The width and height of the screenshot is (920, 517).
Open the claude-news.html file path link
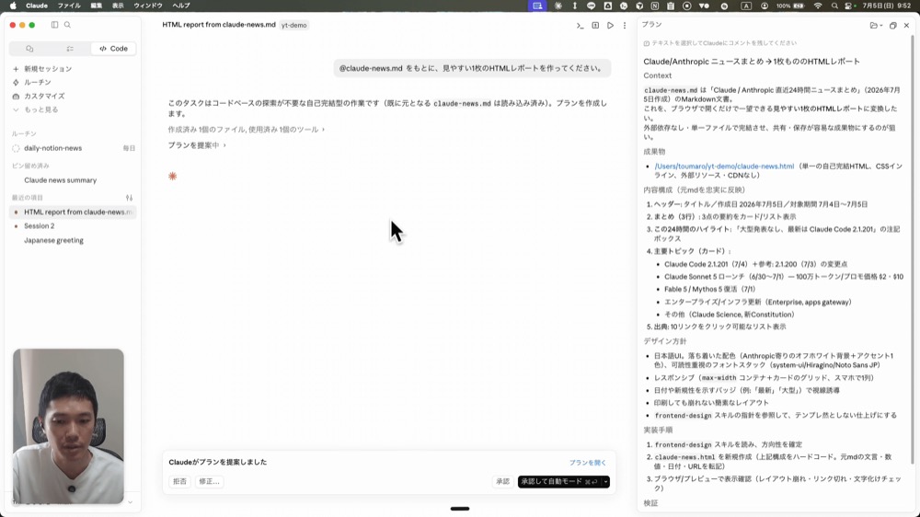tap(724, 167)
